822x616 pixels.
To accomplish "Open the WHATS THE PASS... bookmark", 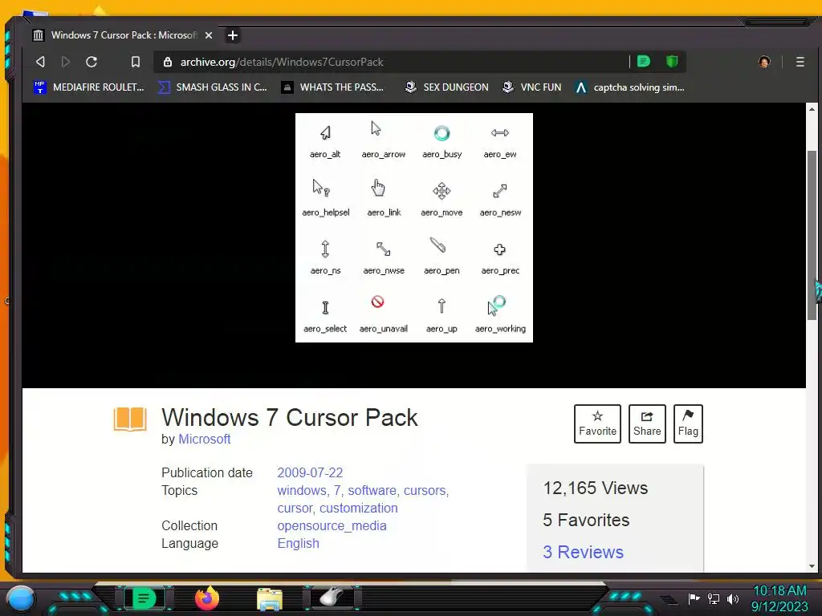I will [332, 87].
